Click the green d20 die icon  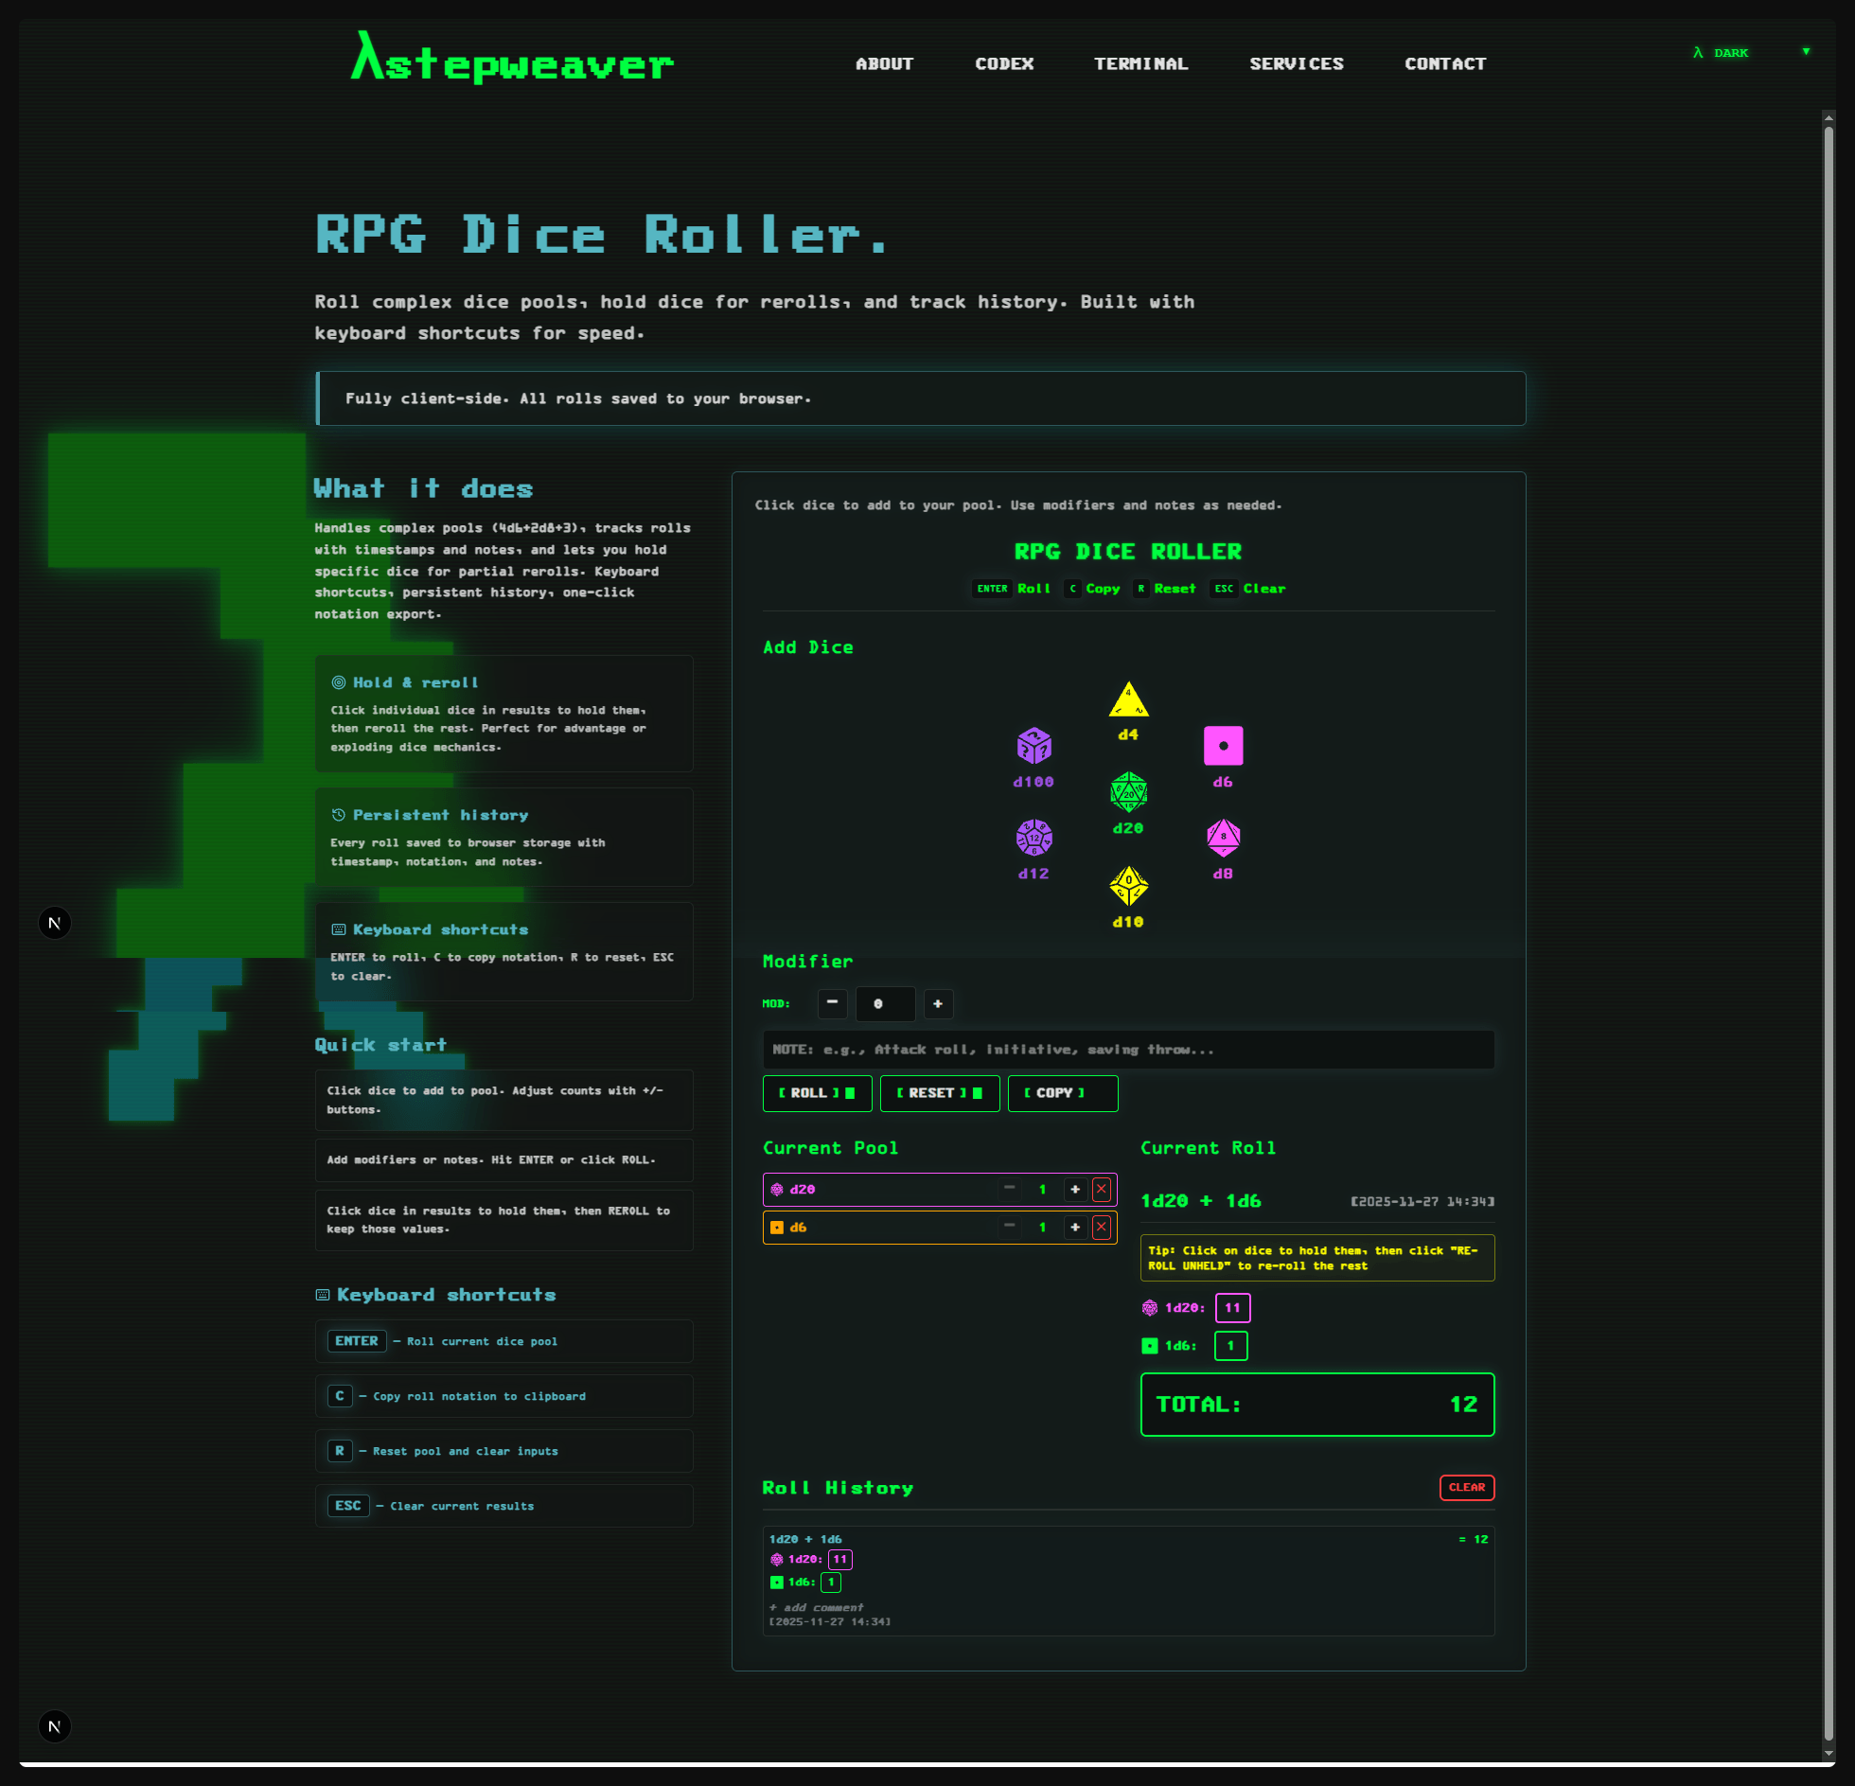(x=1128, y=792)
